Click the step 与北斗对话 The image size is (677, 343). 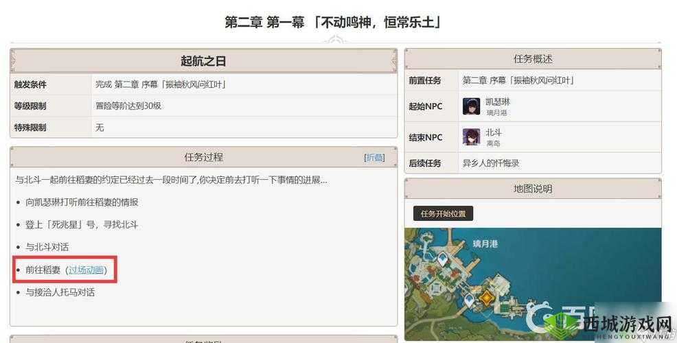(x=47, y=247)
